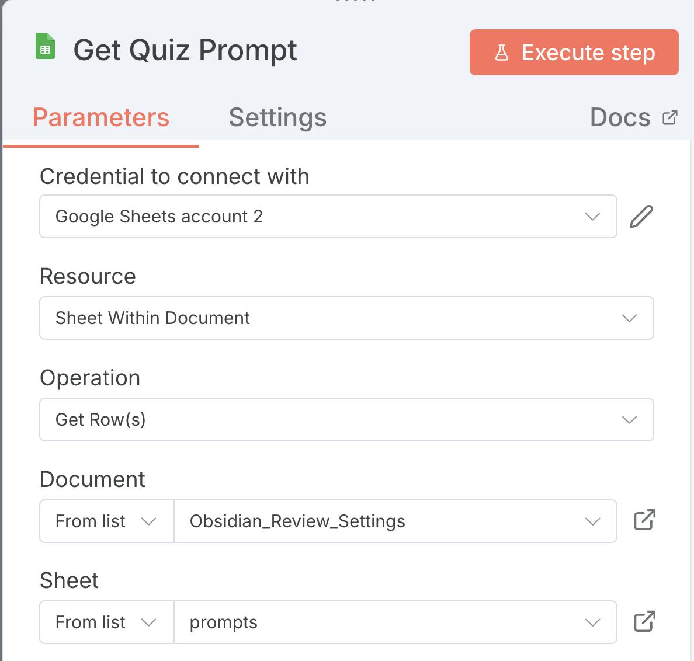Click the flask icon on Execute step

click(502, 53)
